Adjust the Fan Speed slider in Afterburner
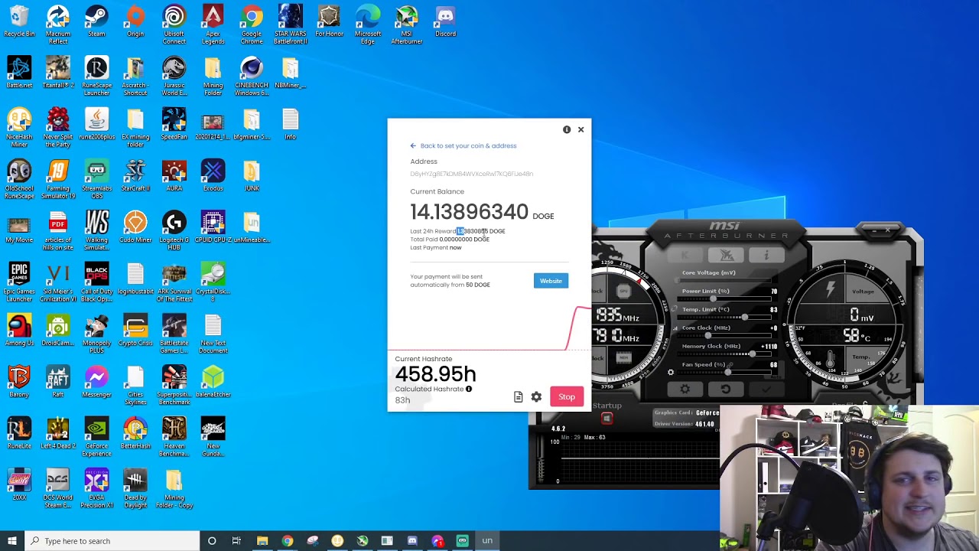 [x=724, y=371]
